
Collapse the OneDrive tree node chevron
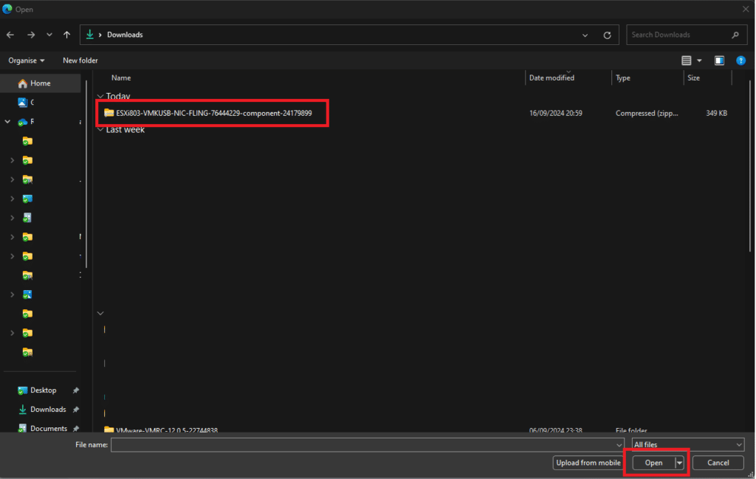click(x=7, y=122)
